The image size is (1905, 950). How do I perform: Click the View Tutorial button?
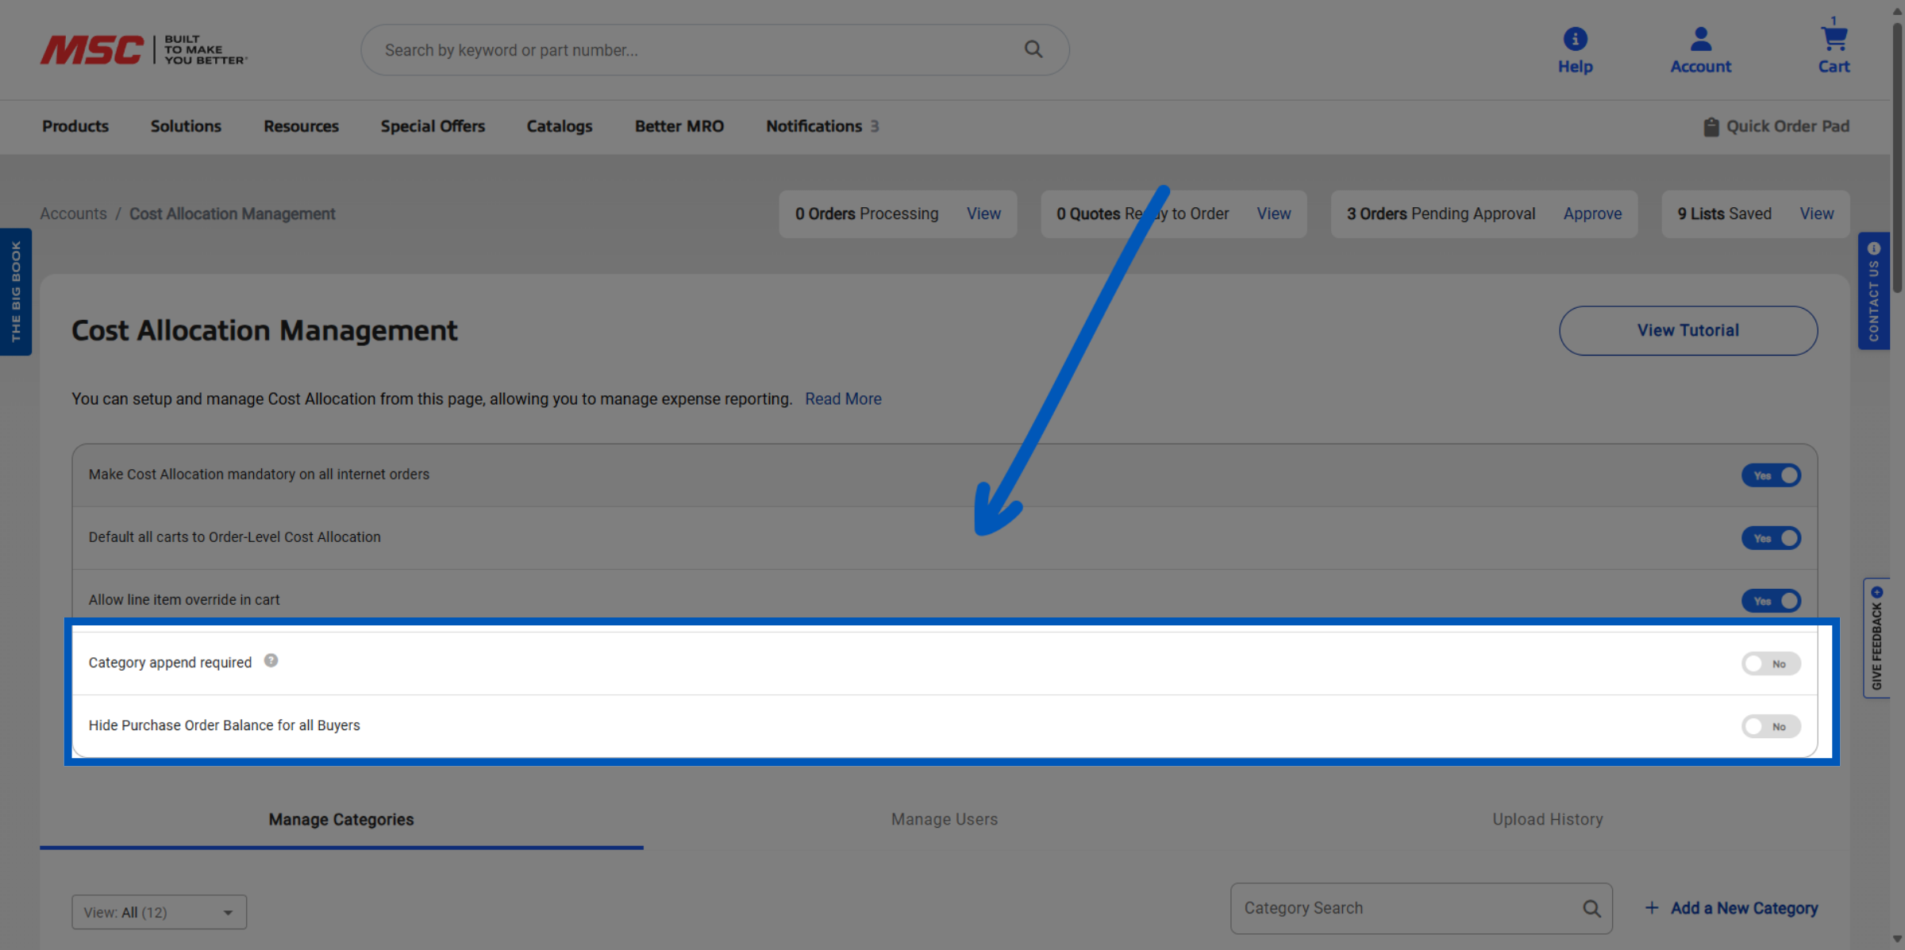[x=1688, y=330]
